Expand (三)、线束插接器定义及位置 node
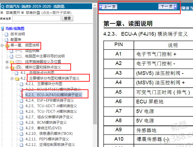The width and height of the screenshot is (193, 147). (7, 62)
